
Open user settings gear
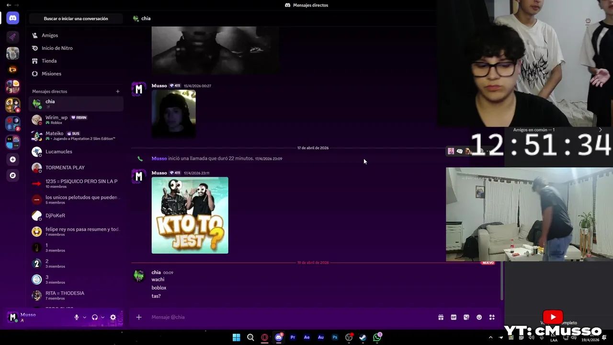coord(113,317)
